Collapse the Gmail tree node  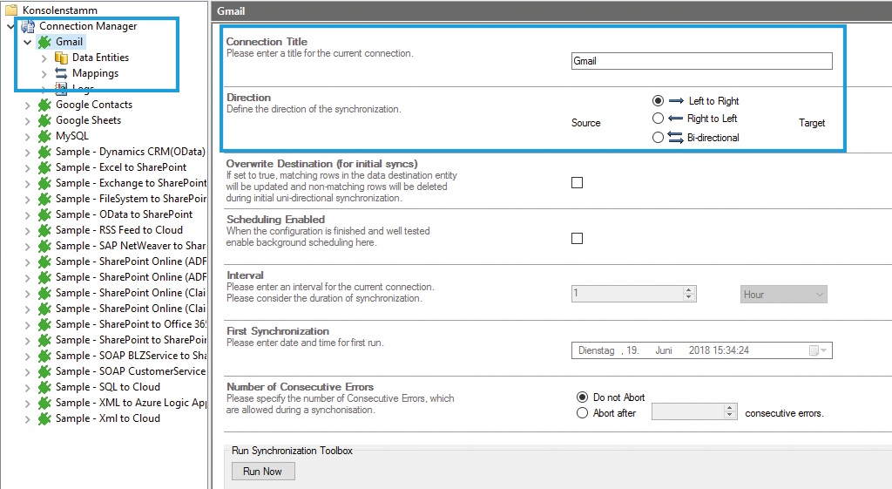[28, 42]
